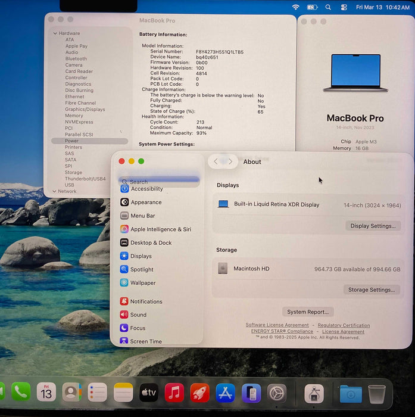Select Bluetooth in System Report sidebar
Image resolution: width=415 pixels, height=417 pixels.
[x=76, y=58]
